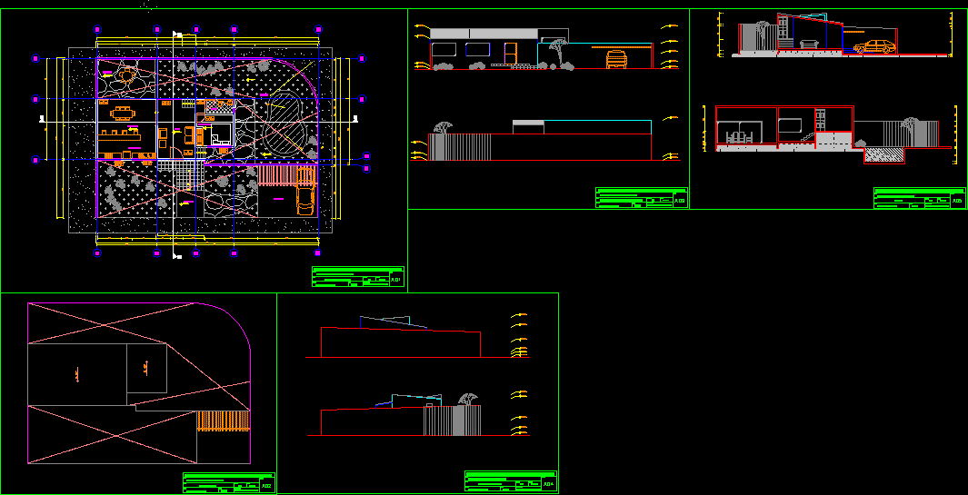
Task: Select the dining table symbol in the floor plan
Action: 121,114
